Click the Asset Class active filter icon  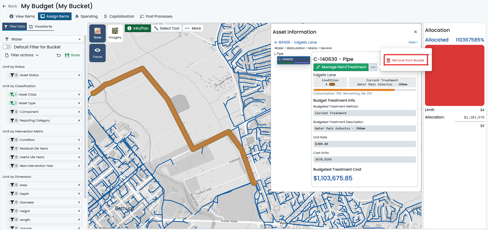(12, 94)
